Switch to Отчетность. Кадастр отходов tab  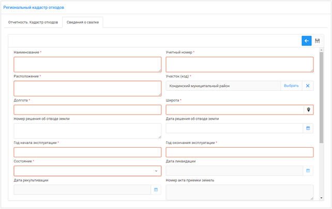click(x=33, y=22)
